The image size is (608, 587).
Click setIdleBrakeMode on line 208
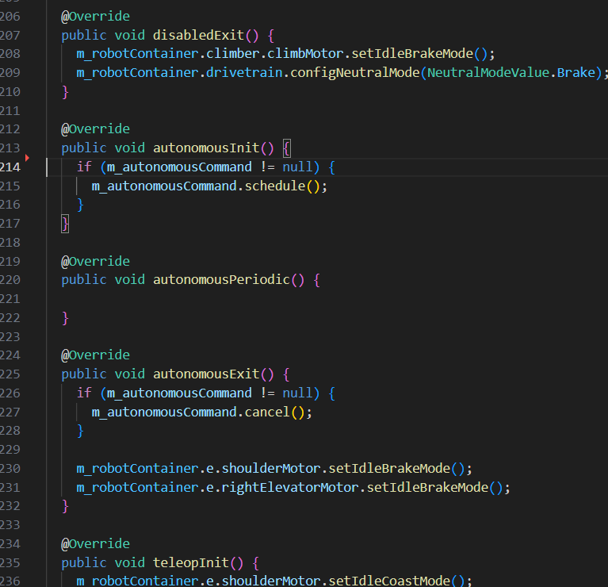(412, 53)
